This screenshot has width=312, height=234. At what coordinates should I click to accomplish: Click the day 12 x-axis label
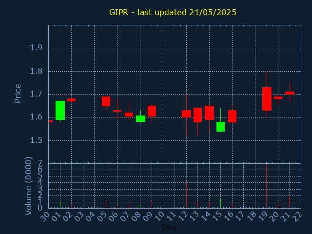click(x=183, y=216)
